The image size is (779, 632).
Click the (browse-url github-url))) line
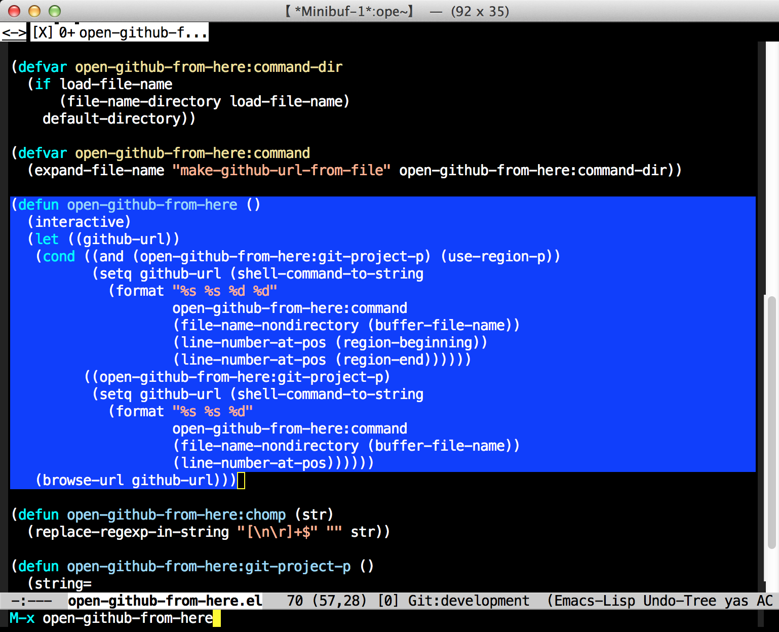tap(136, 480)
